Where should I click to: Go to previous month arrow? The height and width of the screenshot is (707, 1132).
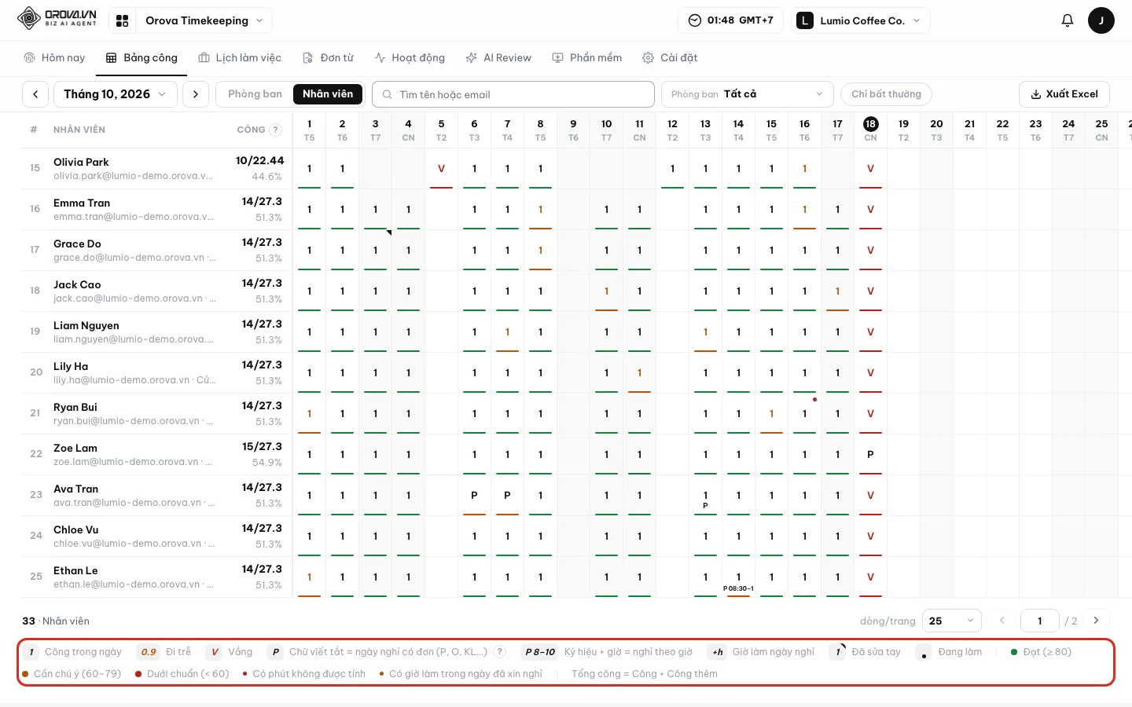point(35,94)
